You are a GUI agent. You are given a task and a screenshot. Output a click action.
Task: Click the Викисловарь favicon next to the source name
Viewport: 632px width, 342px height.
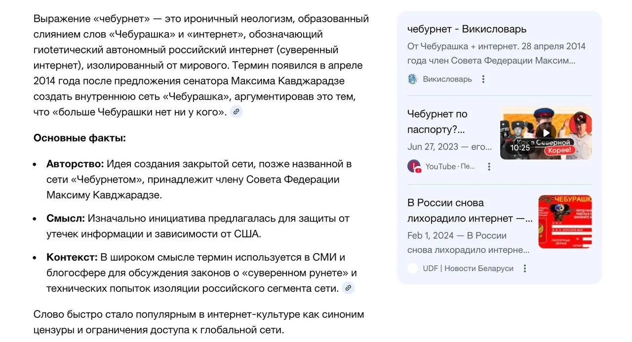coord(412,78)
